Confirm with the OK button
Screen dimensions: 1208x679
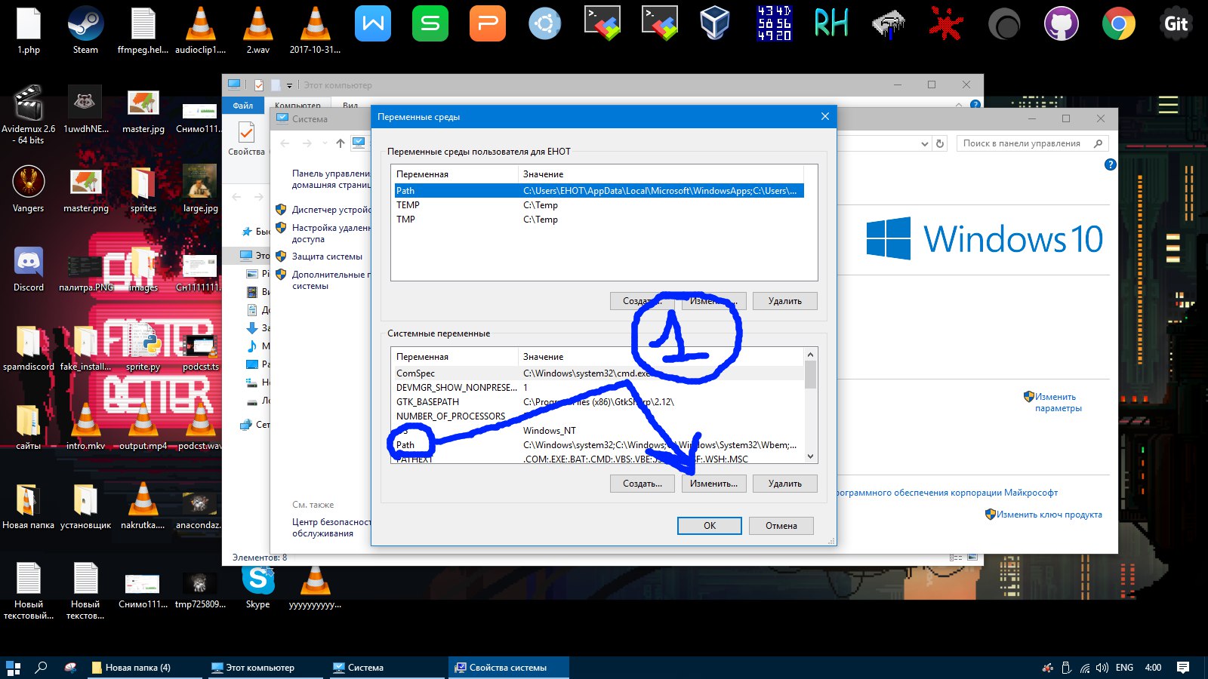(x=710, y=526)
